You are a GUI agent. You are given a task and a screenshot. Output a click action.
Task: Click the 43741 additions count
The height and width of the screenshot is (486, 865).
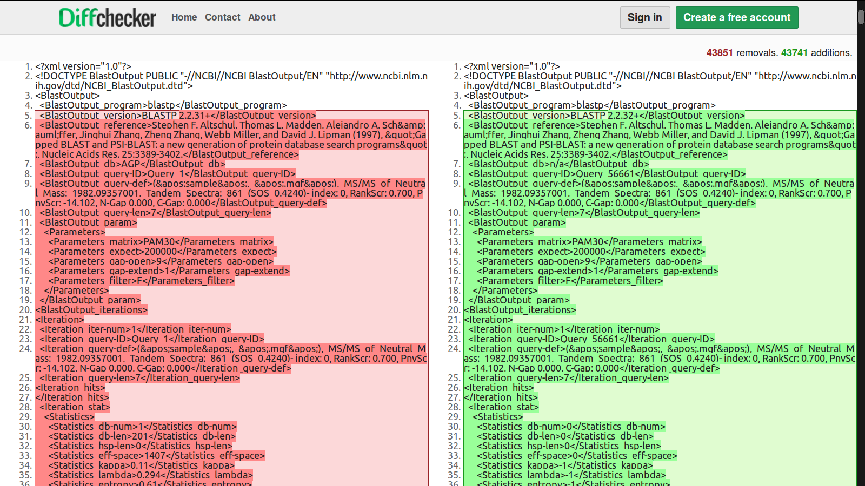click(x=794, y=53)
